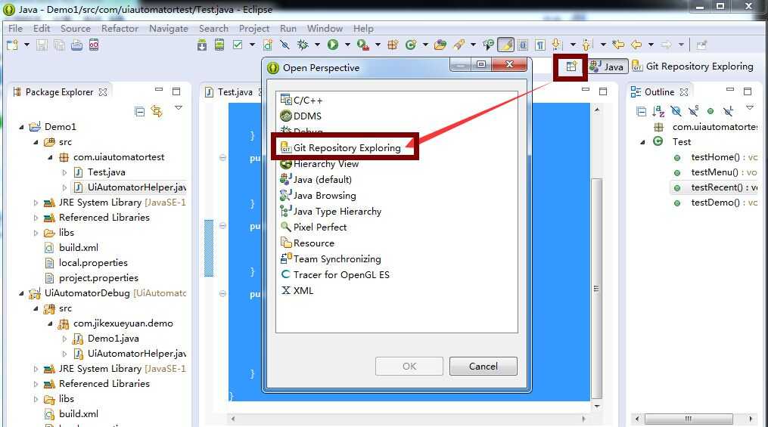The width and height of the screenshot is (768, 427).
Task: Expand Test.java in Package Explorer
Action: coord(64,172)
